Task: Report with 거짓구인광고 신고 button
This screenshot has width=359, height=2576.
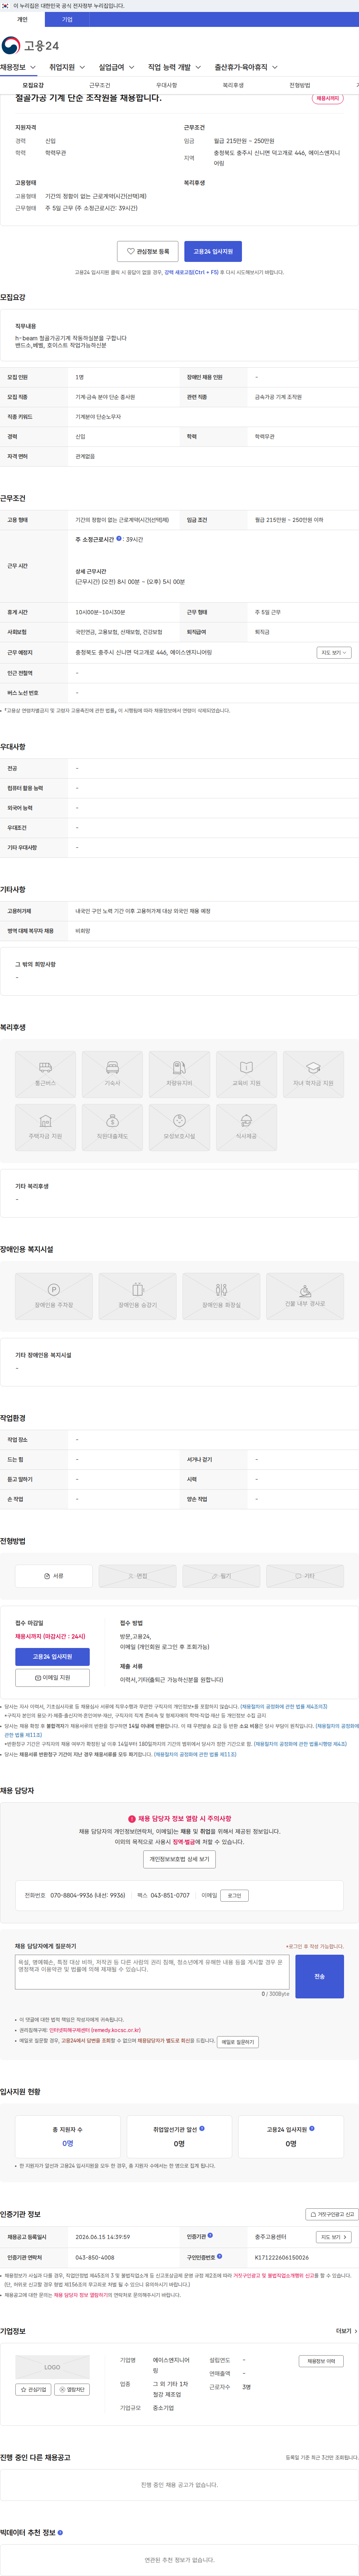Action: tap(332, 2214)
